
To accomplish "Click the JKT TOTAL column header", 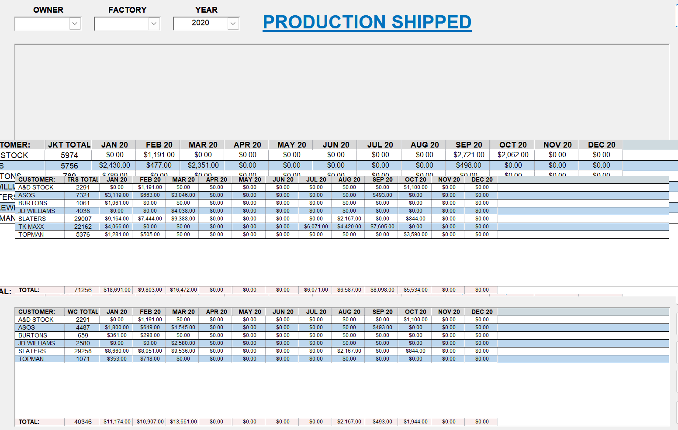I will coord(69,145).
